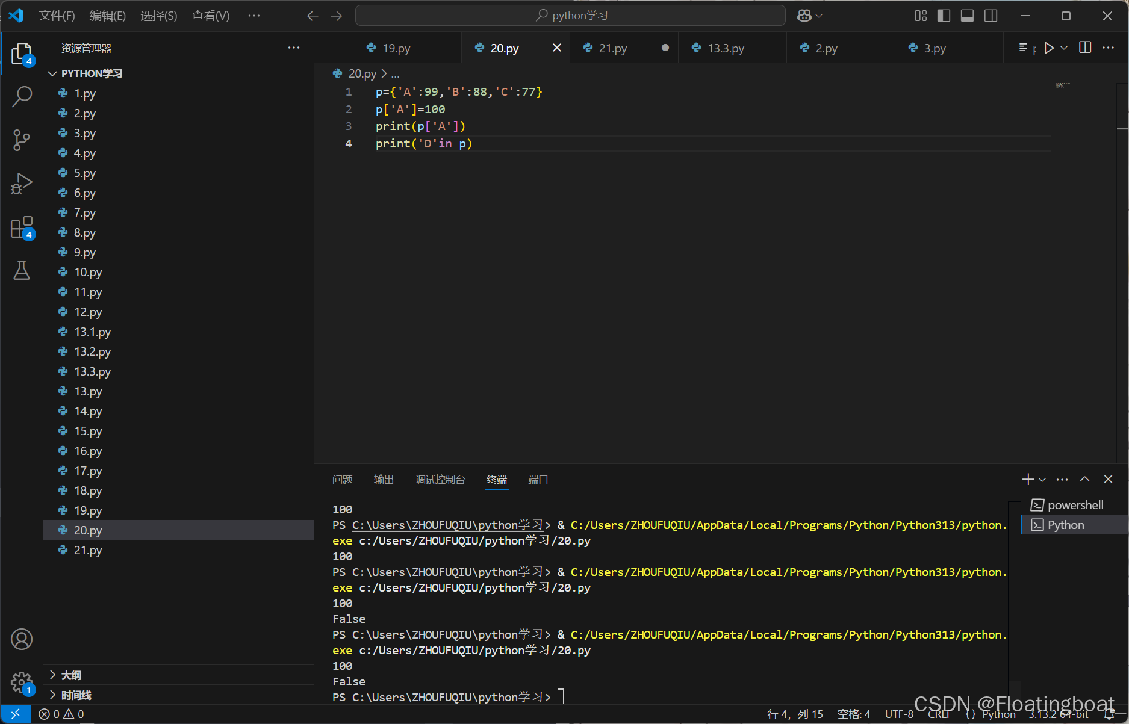Open the new terminal launch profile dropdown
Screen dimensions: 1129x724
click(1043, 480)
